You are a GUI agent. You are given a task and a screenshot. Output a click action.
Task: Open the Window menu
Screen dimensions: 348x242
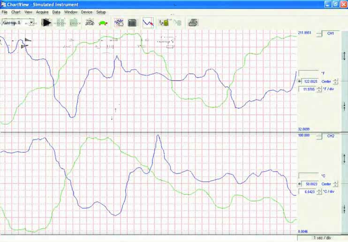point(71,12)
